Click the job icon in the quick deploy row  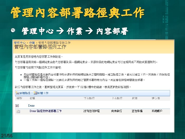(x=18, y=111)
